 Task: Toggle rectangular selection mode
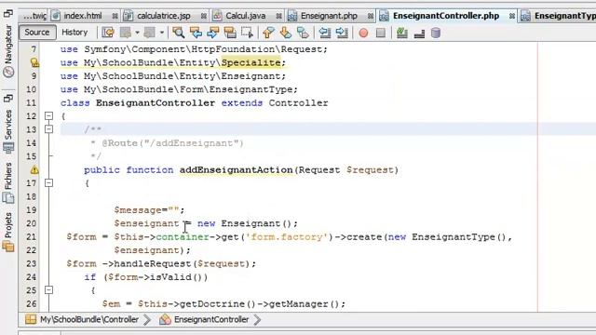click(247, 33)
